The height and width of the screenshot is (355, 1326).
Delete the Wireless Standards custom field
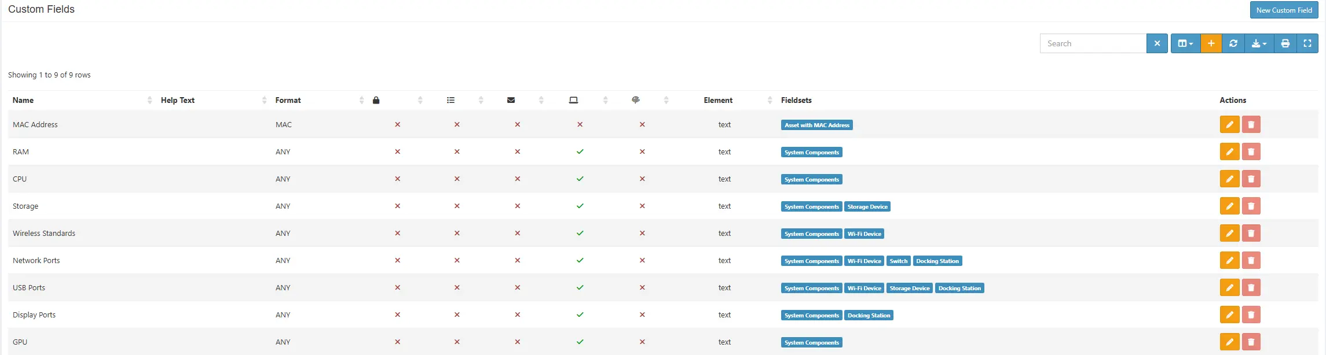pyautogui.click(x=1251, y=233)
